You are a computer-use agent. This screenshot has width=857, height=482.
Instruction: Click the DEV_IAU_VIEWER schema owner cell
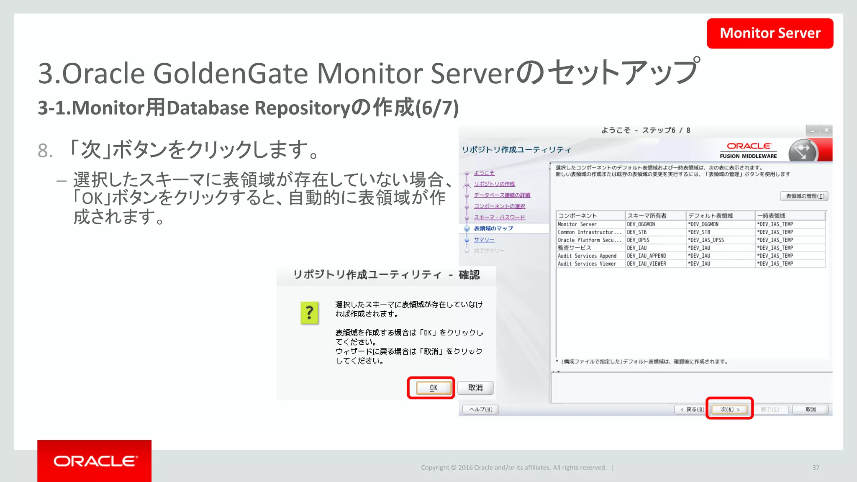click(656, 264)
